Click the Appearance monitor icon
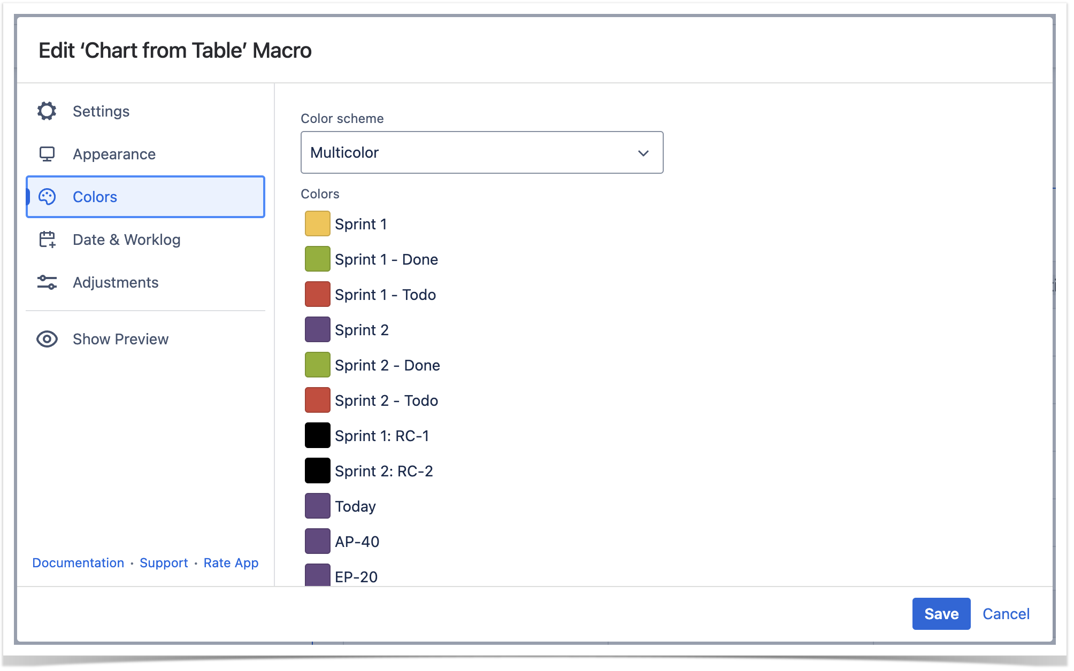 (x=47, y=154)
